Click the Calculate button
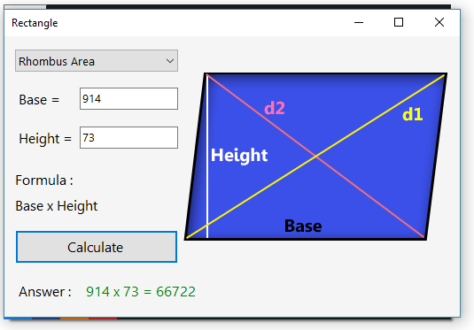 point(97,247)
